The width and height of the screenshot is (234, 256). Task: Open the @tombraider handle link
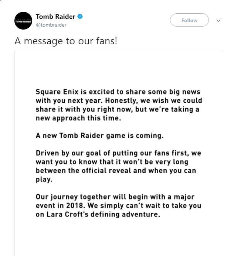pyautogui.click(x=51, y=25)
